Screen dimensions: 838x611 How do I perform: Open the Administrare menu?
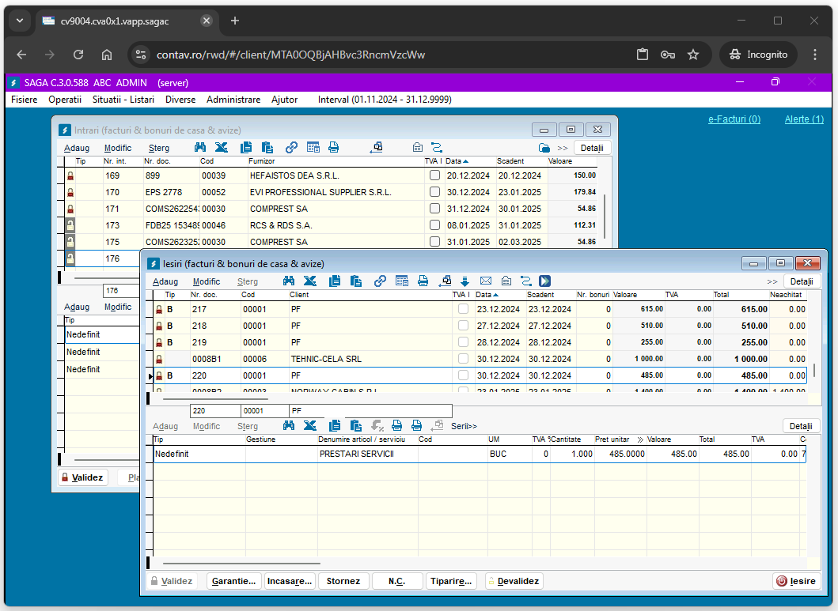[233, 100]
